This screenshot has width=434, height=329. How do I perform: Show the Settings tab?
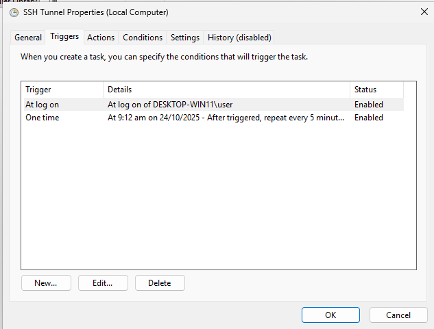tap(185, 38)
